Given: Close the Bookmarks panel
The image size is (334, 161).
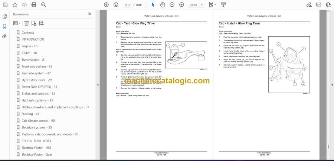Looking at the screenshot, I should click(x=89, y=14).
